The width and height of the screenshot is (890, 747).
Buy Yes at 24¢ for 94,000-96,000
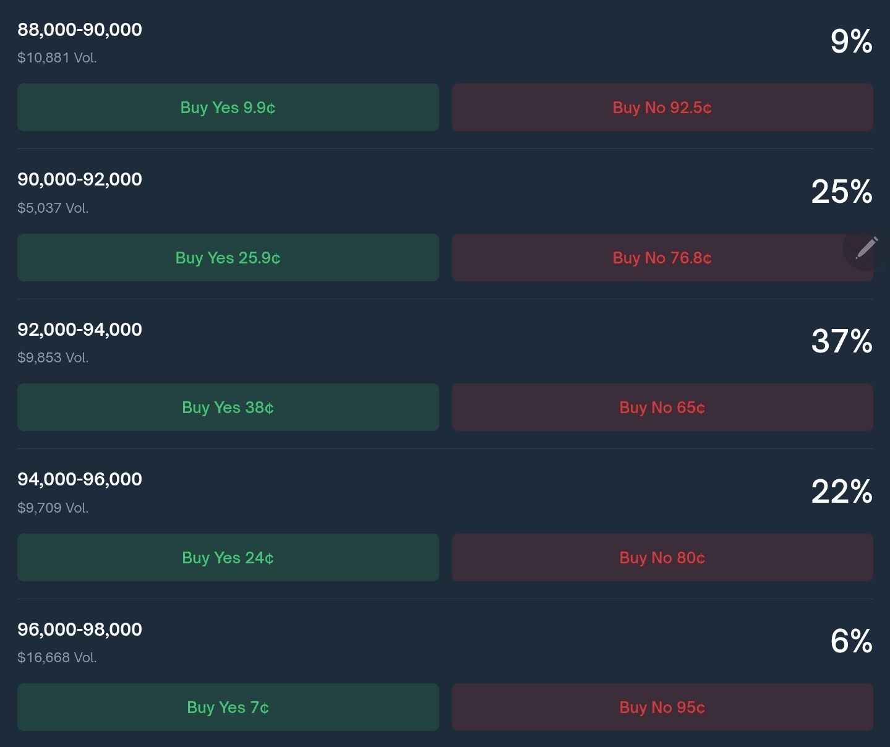[x=228, y=558]
